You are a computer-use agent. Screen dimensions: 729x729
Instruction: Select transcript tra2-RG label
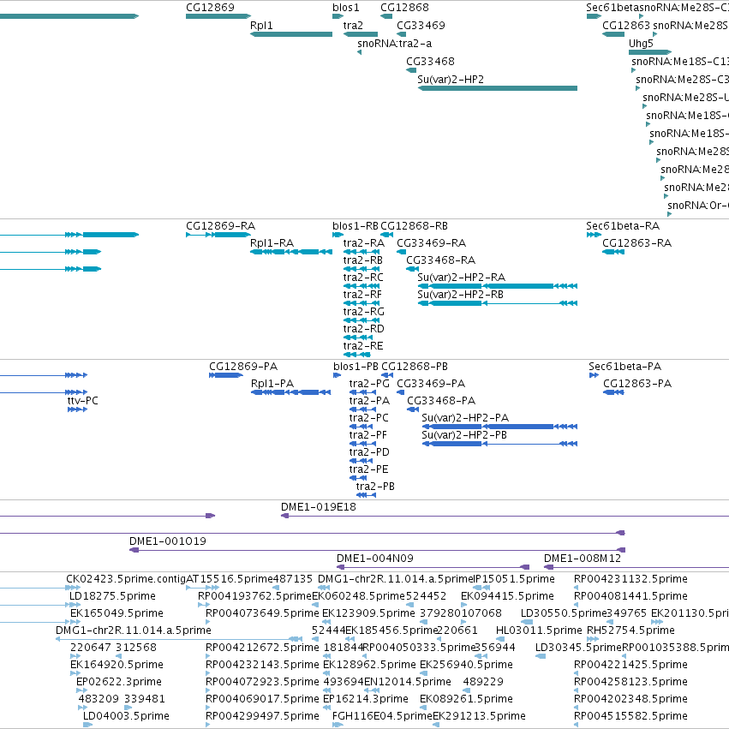click(364, 312)
